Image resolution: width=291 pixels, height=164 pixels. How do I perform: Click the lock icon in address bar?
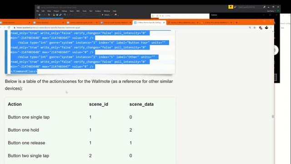(15, 27)
